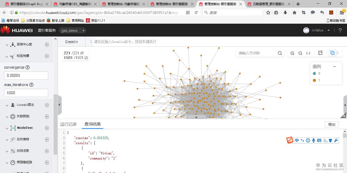Open help question mark icon
The image size is (347, 173).
[x=340, y=30]
